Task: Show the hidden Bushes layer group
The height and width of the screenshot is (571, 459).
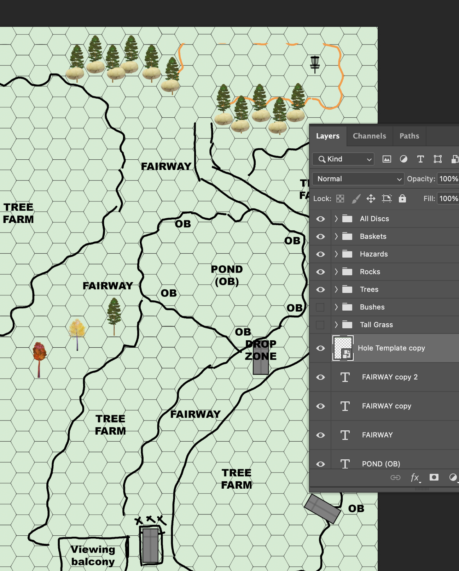Action: point(320,307)
